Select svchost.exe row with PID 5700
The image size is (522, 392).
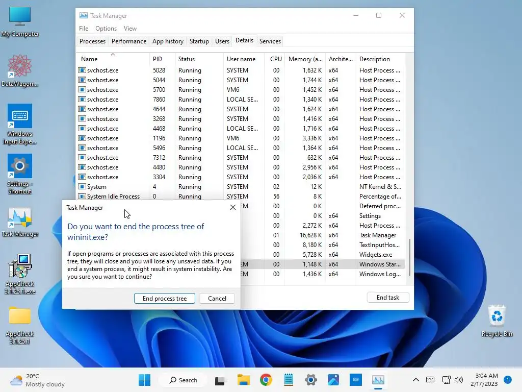point(241,90)
